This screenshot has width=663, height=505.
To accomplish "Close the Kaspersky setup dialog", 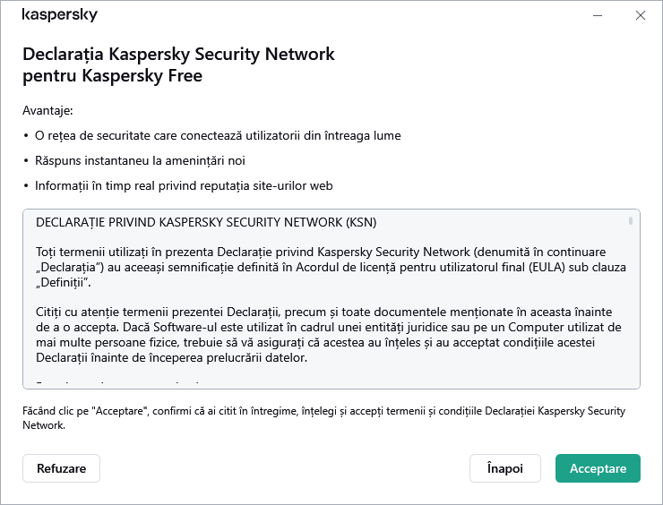I will [640, 15].
